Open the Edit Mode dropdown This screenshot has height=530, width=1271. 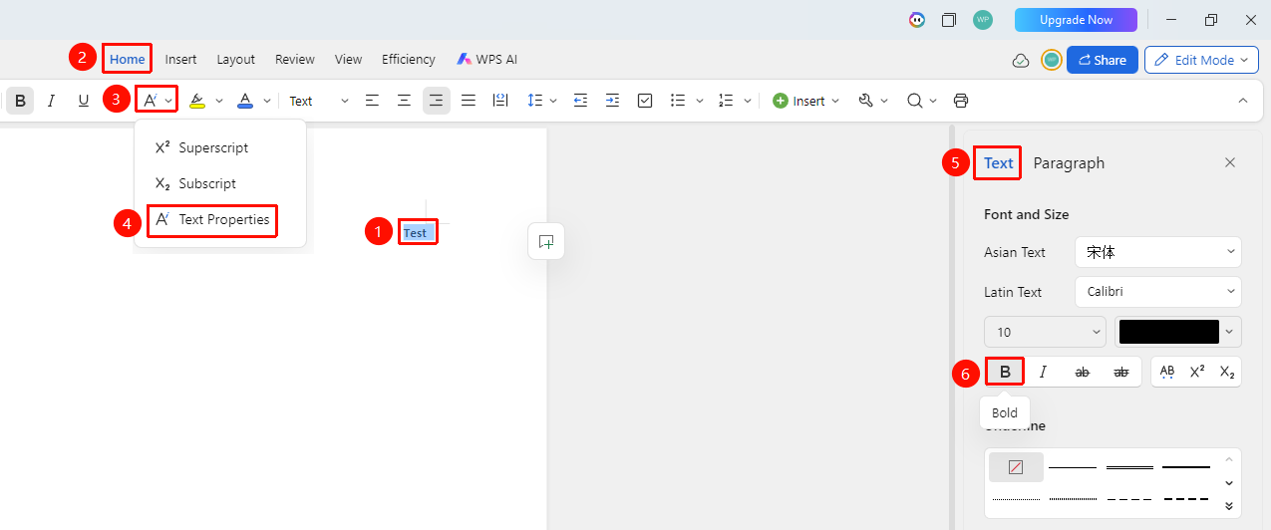point(1201,60)
